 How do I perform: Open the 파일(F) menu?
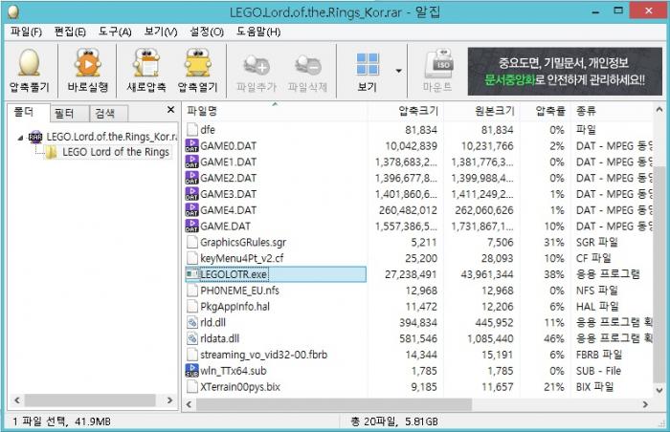26,32
